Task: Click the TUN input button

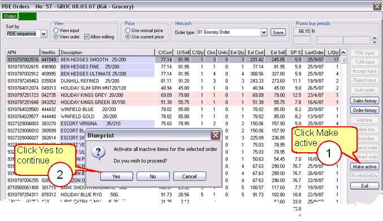Action: coord(365,62)
